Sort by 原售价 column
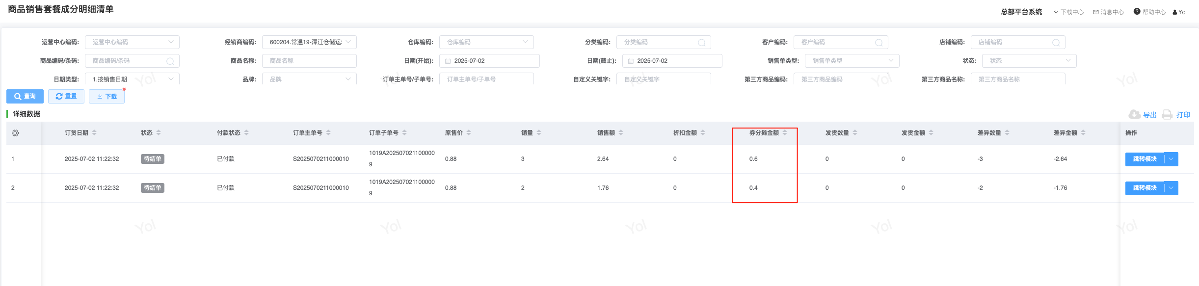The width and height of the screenshot is (1199, 286). point(469,133)
